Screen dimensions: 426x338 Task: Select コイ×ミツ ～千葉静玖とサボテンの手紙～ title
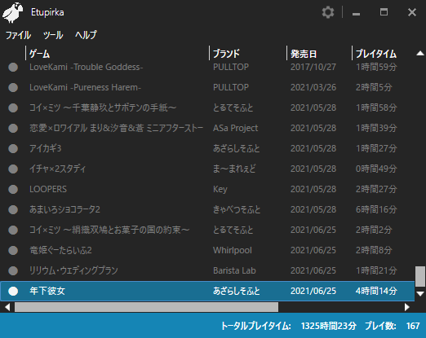point(103,108)
